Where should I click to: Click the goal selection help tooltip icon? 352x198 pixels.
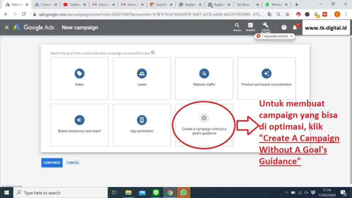coord(153,53)
